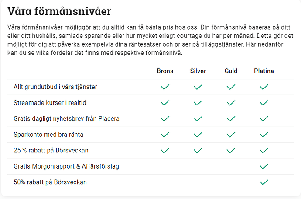Screen dimensions: 301x199
Task: Click Brons checkmark for Sparkonto row
Action: (x=165, y=135)
